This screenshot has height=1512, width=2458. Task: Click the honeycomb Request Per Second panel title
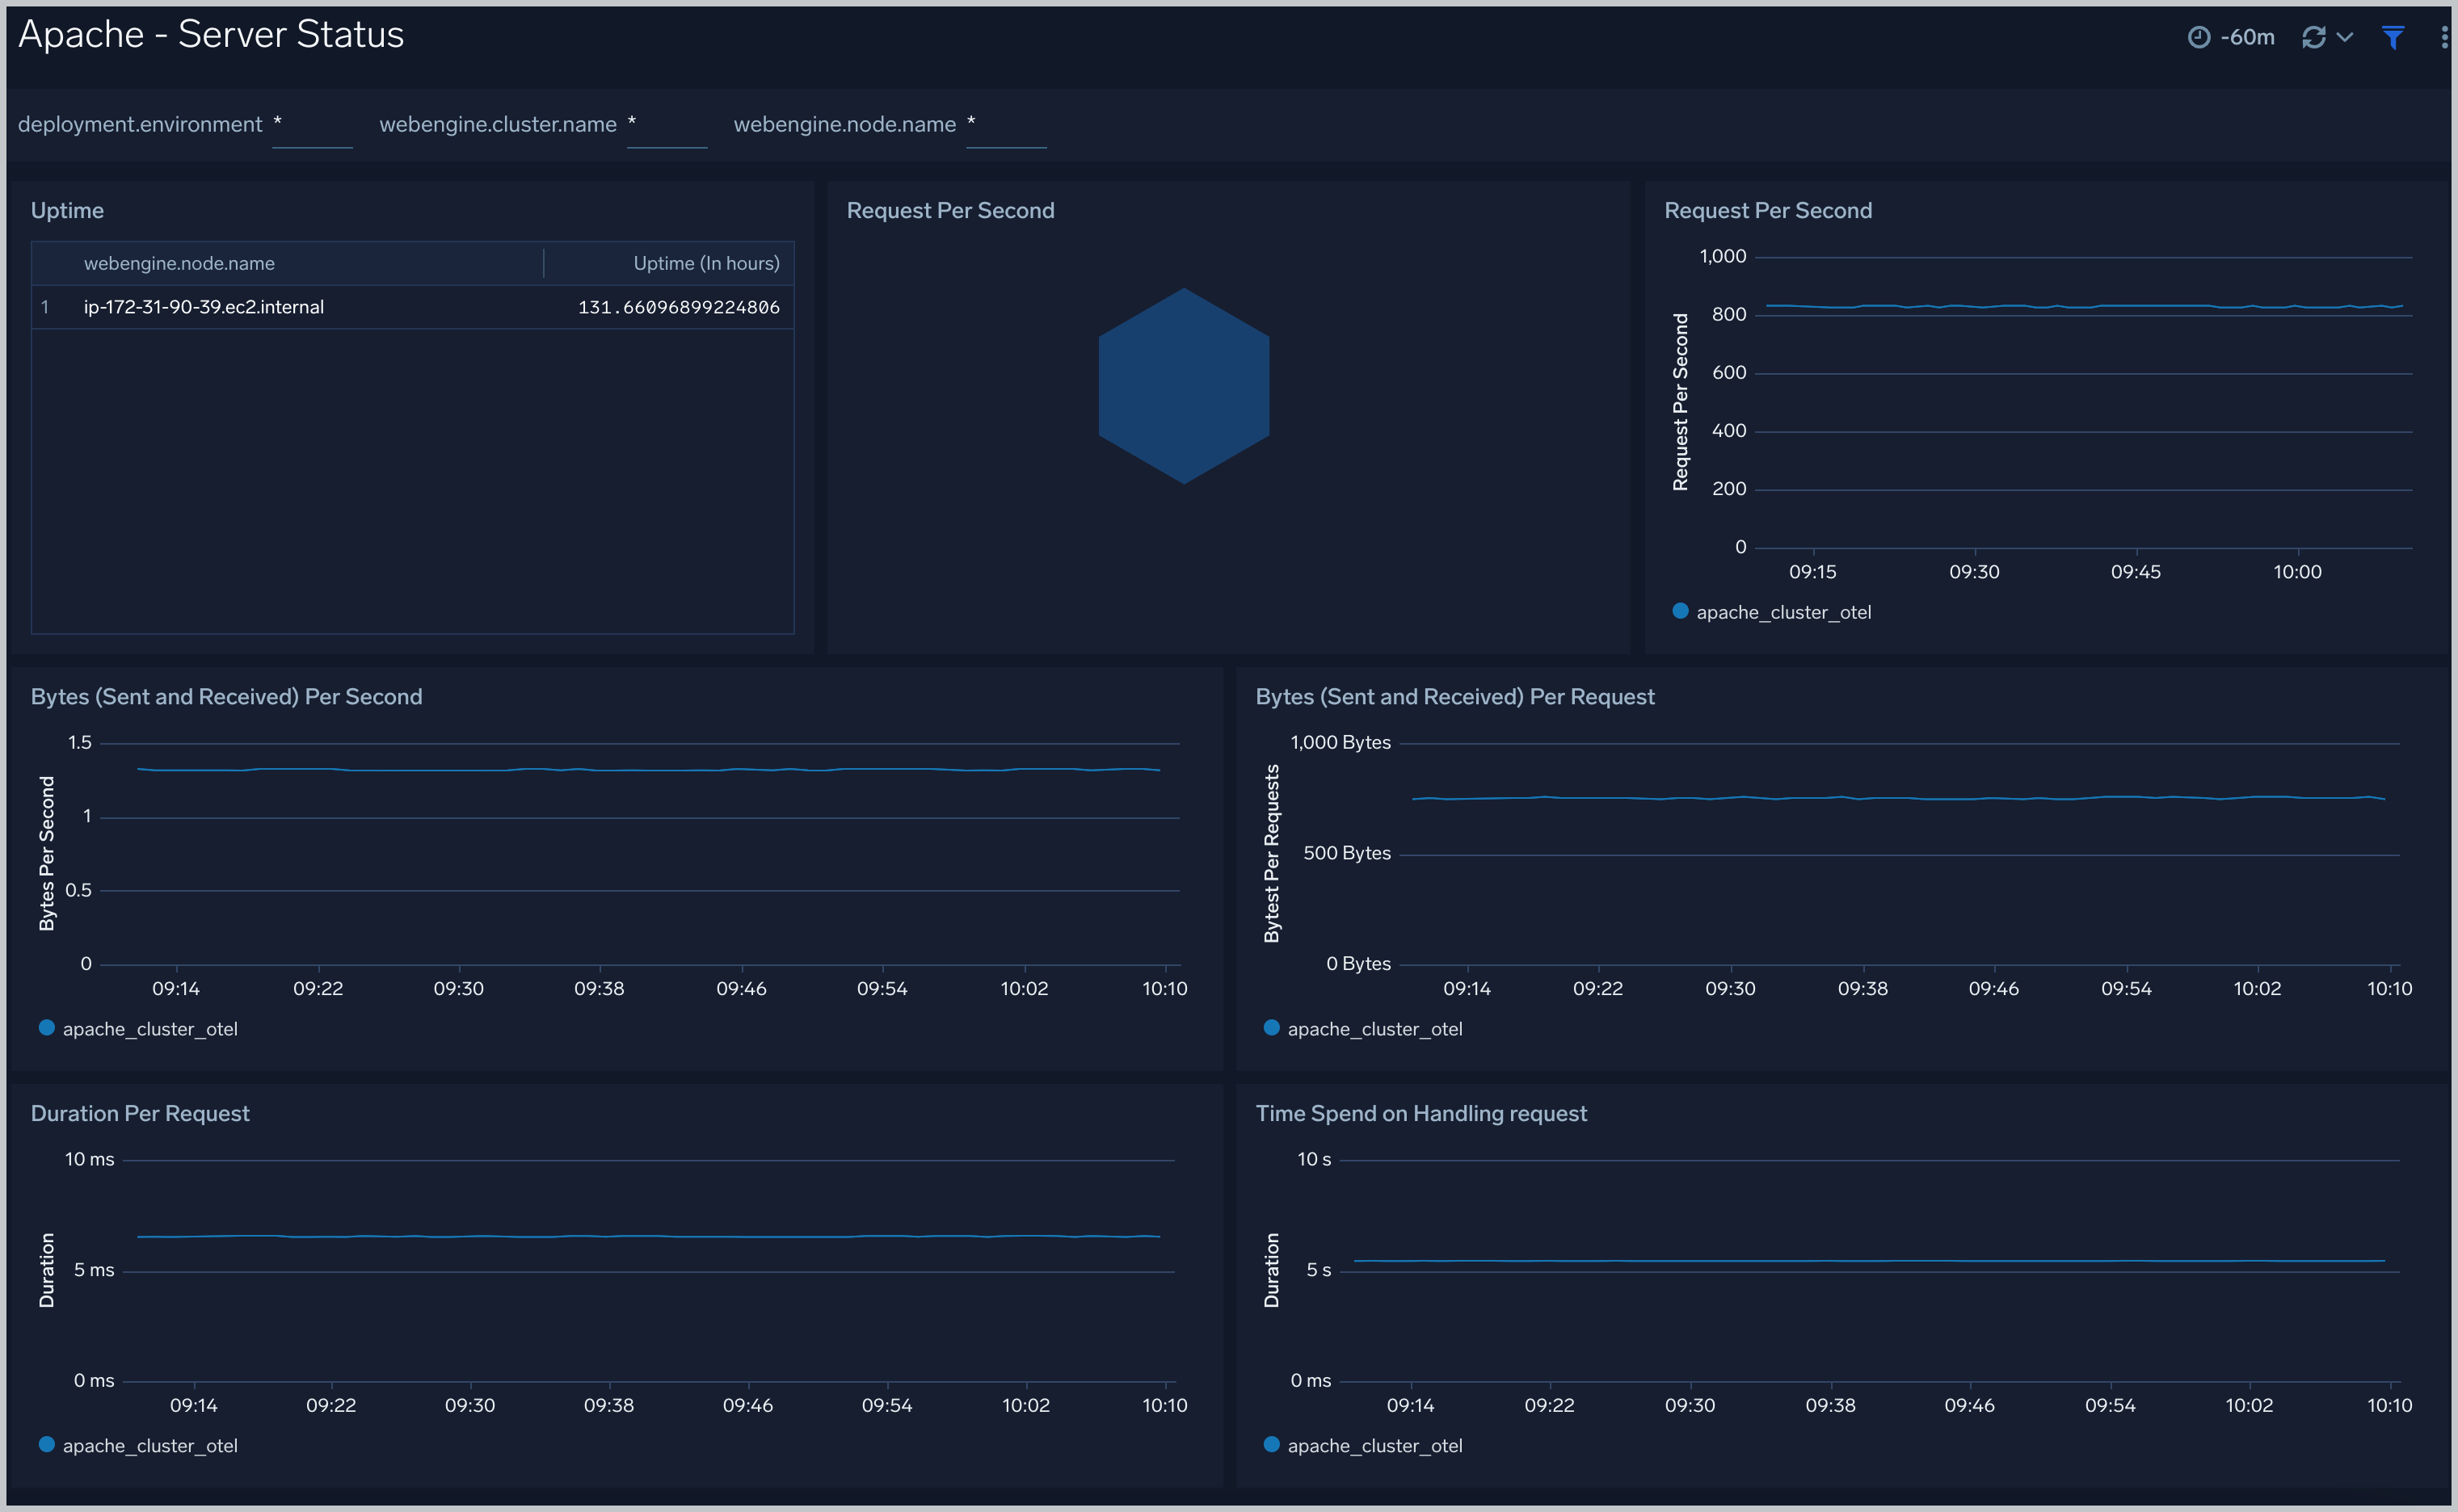tap(950, 210)
